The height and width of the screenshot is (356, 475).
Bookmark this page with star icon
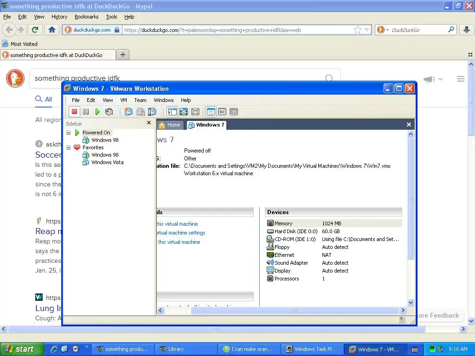coord(358,30)
